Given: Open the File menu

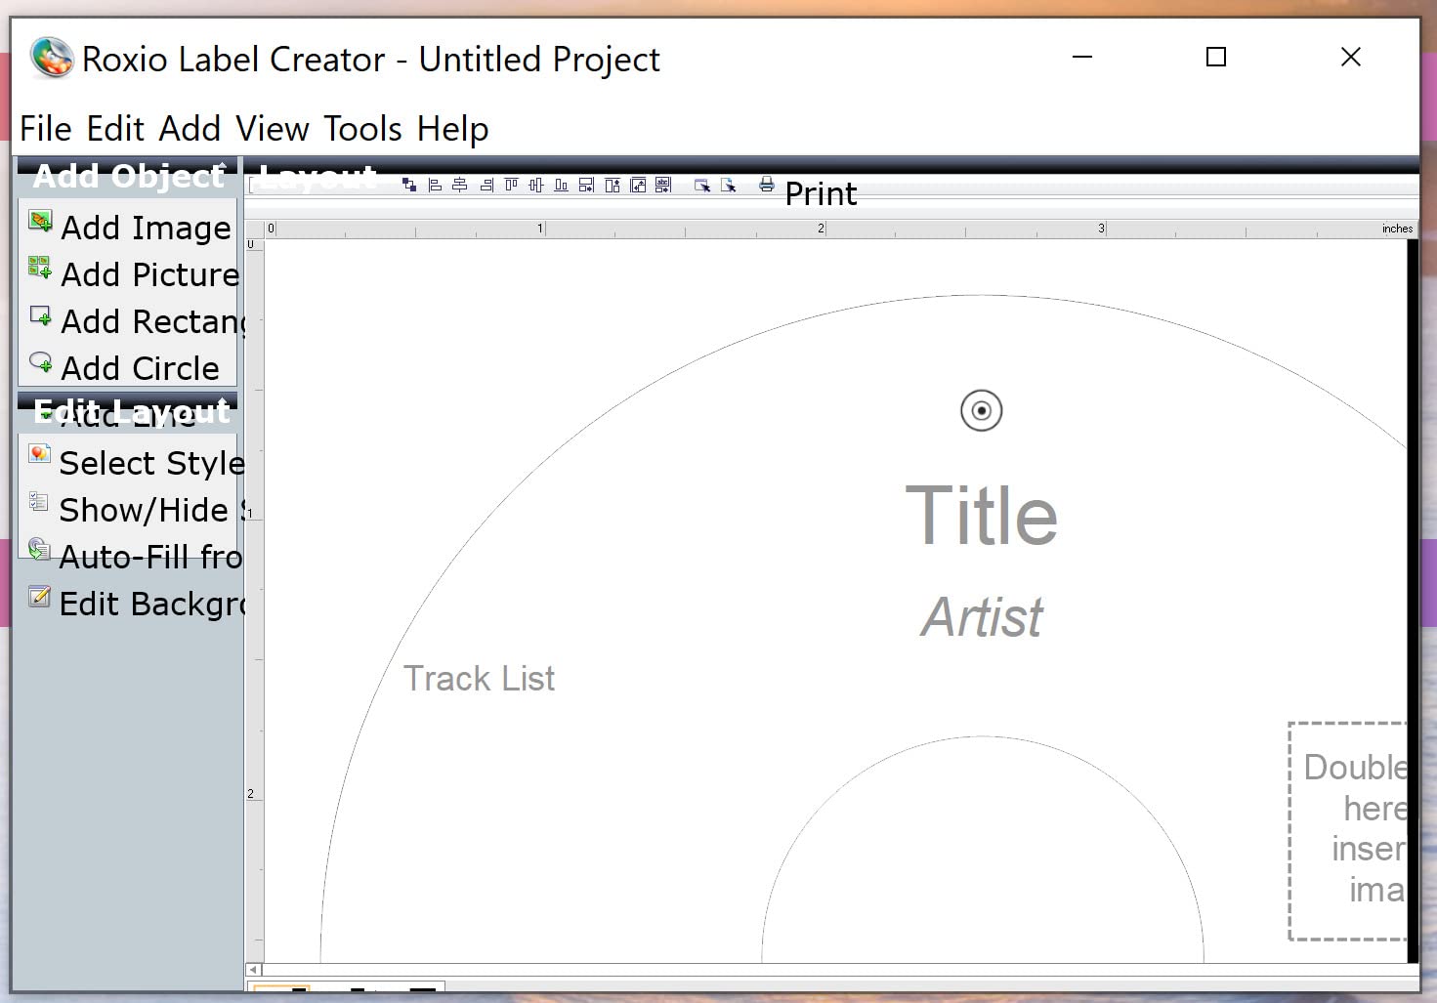Looking at the screenshot, I should 45,129.
